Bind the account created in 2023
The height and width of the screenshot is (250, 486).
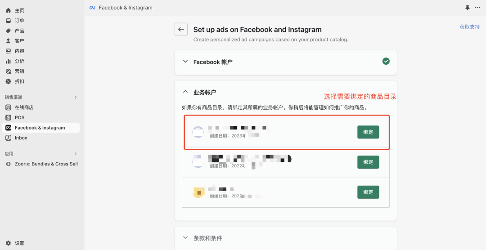tap(368, 132)
